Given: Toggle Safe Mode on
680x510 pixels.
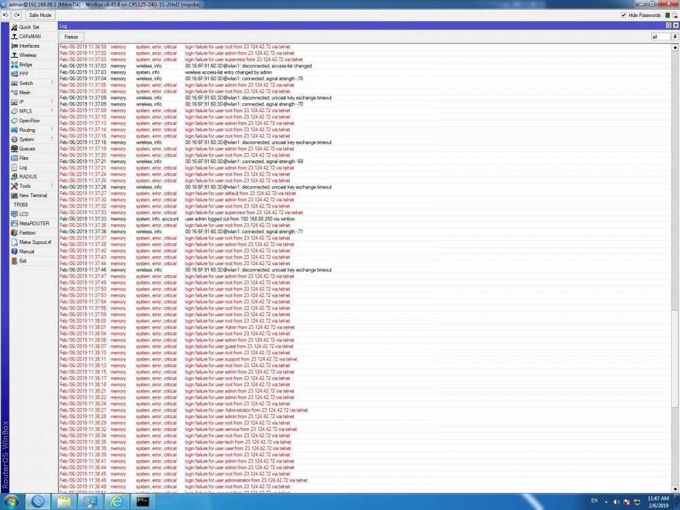Looking at the screenshot, I should pyautogui.click(x=40, y=15).
